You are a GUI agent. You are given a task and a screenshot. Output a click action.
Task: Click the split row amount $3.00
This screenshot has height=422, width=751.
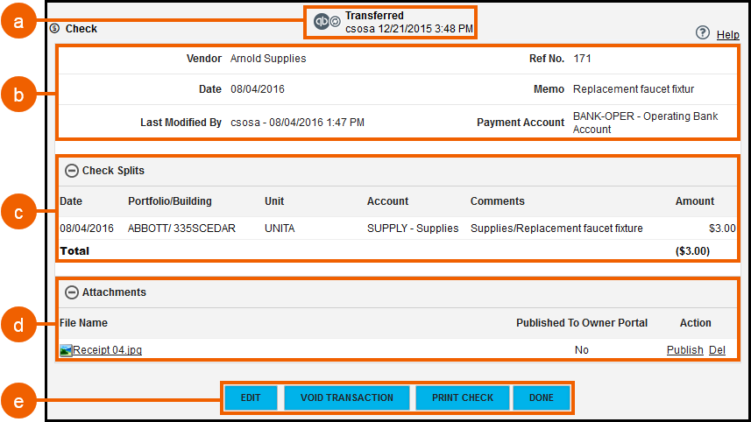coord(722,229)
